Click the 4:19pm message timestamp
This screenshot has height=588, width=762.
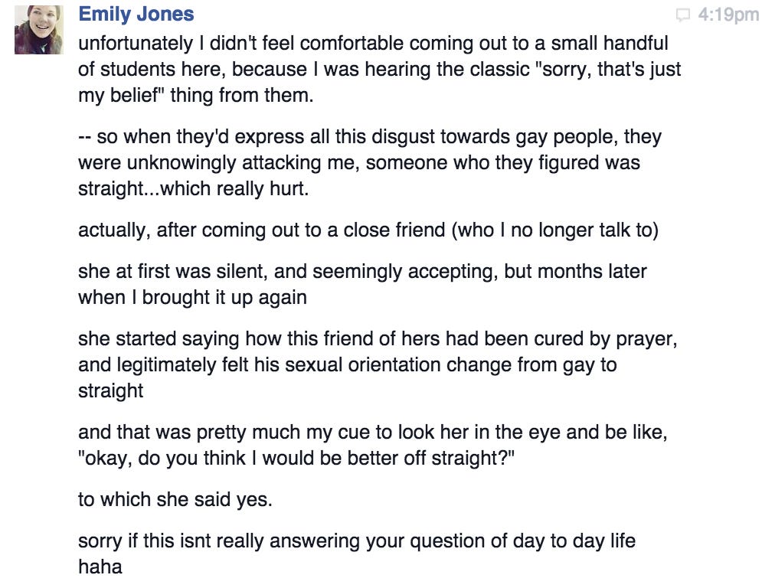pyautogui.click(x=728, y=15)
